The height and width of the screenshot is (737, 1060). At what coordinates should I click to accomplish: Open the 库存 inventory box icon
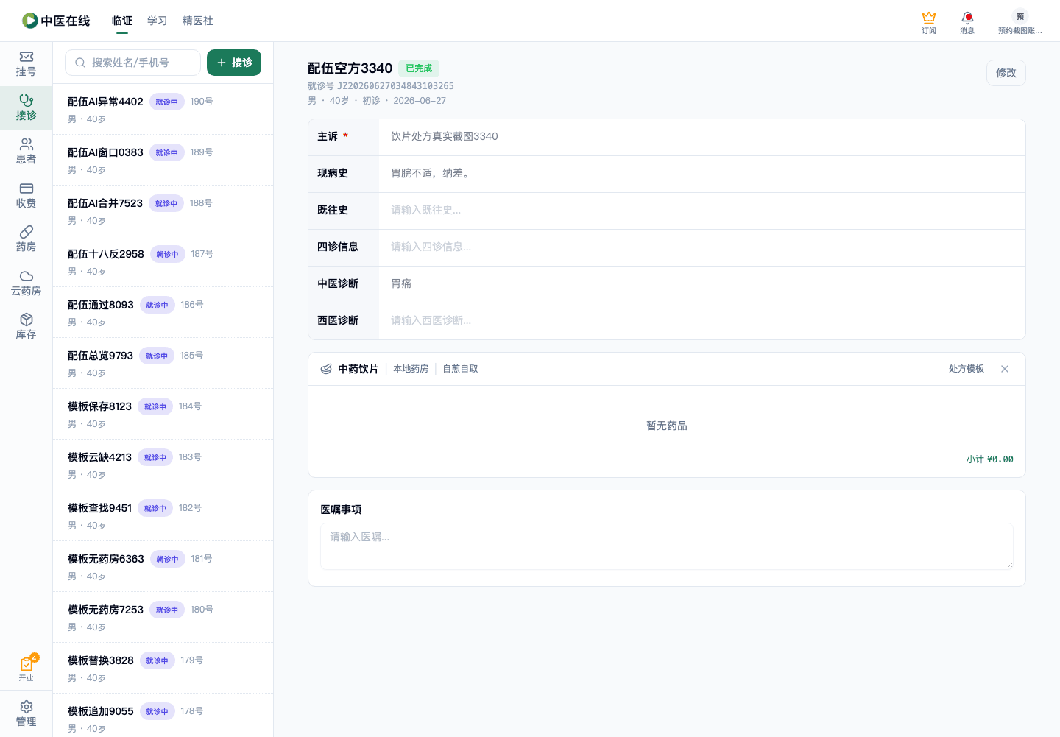pos(26,327)
